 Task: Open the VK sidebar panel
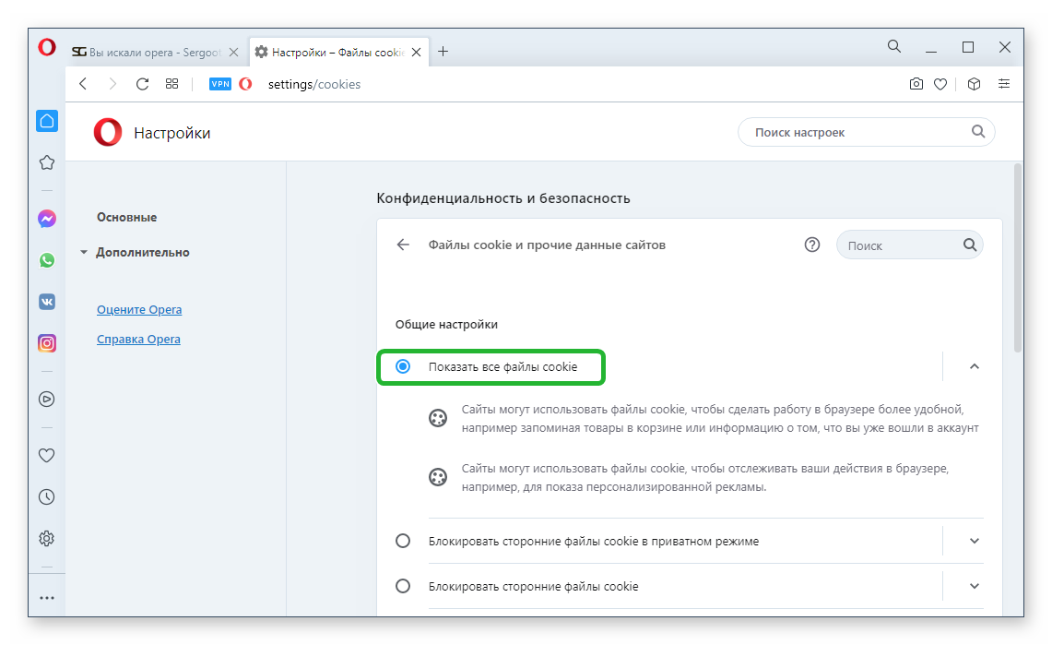47,302
